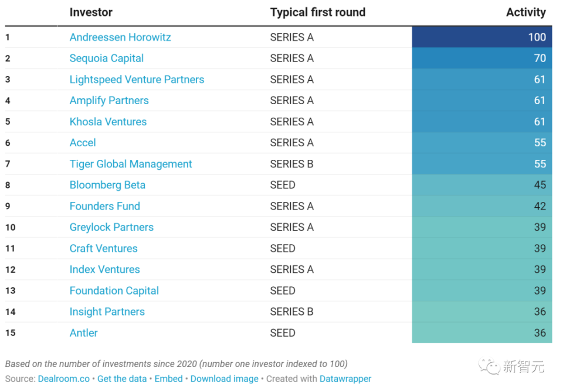The height and width of the screenshot is (391, 563).
Task: Click the WeChat logo watermark icon
Action: [x=489, y=366]
